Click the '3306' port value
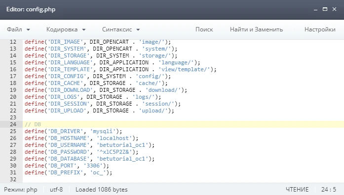The width and height of the screenshot is (344, 195). (93, 166)
